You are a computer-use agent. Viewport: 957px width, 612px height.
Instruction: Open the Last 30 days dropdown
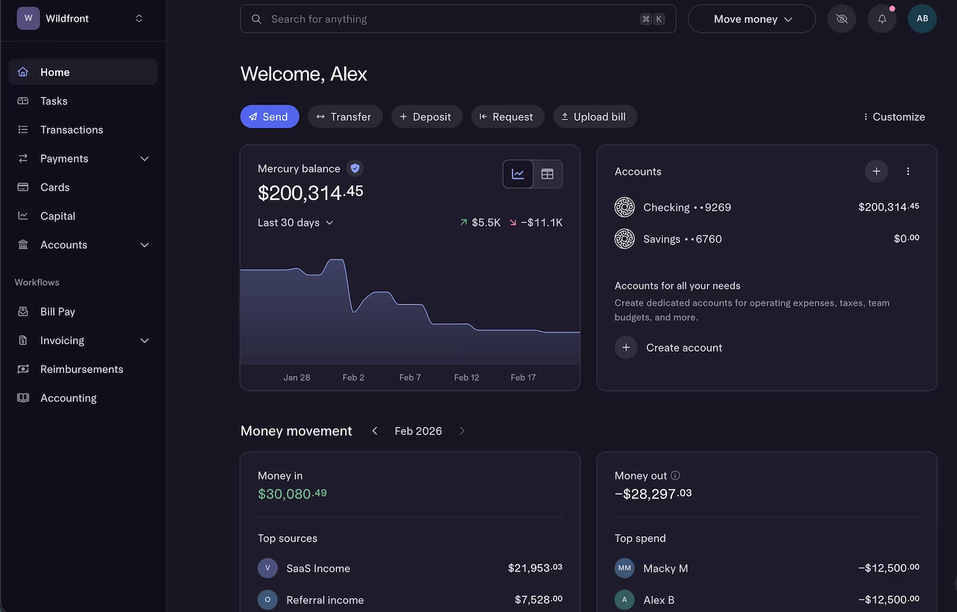coord(295,222)
